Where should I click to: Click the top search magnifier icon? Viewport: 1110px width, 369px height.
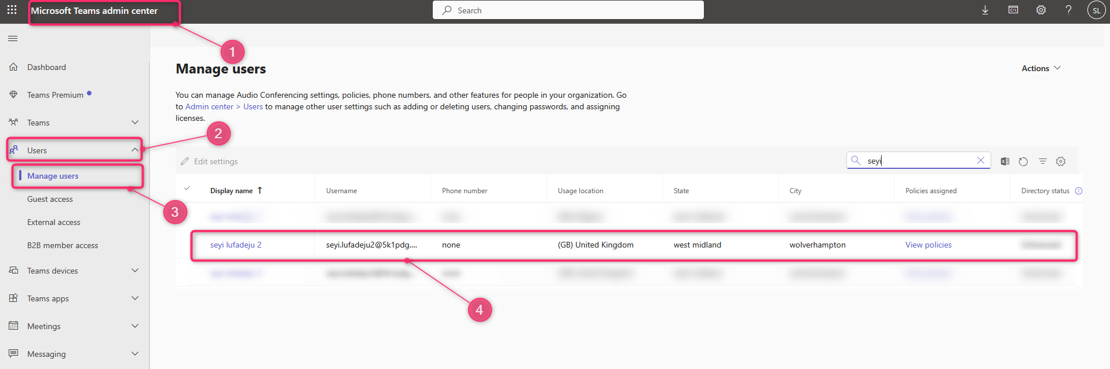447,10
